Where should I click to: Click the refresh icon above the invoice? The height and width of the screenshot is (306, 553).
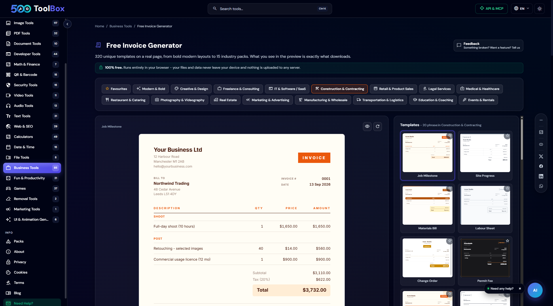(378, 126)
